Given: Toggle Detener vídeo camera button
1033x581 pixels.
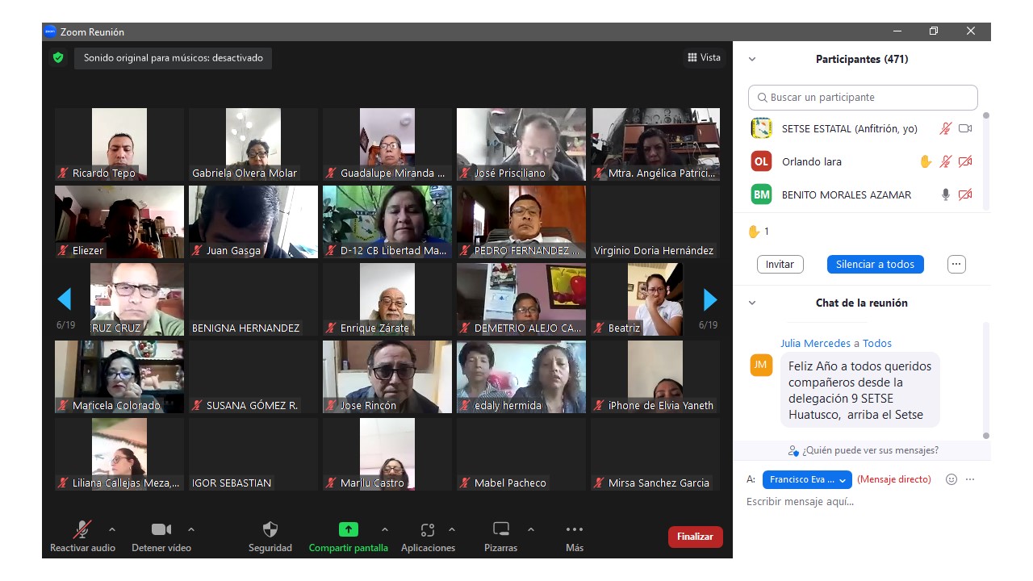Looking at the screenshot, I should pyautogui.click(x=161, y=530).
